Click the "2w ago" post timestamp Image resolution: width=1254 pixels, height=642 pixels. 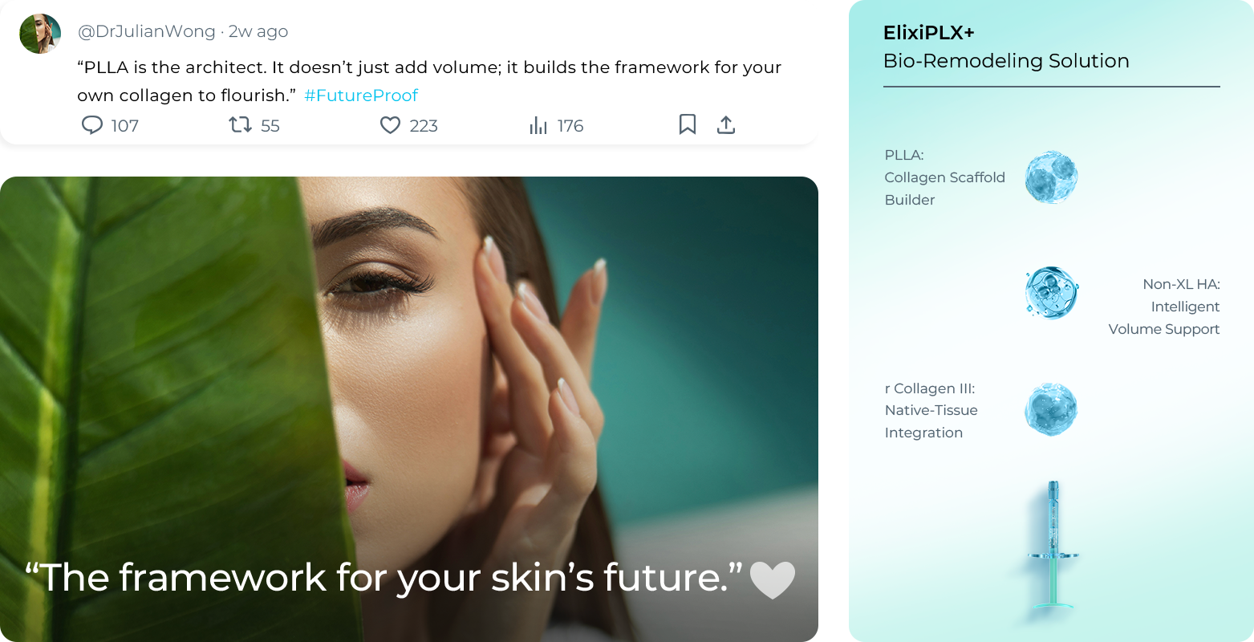click(258, 31)
